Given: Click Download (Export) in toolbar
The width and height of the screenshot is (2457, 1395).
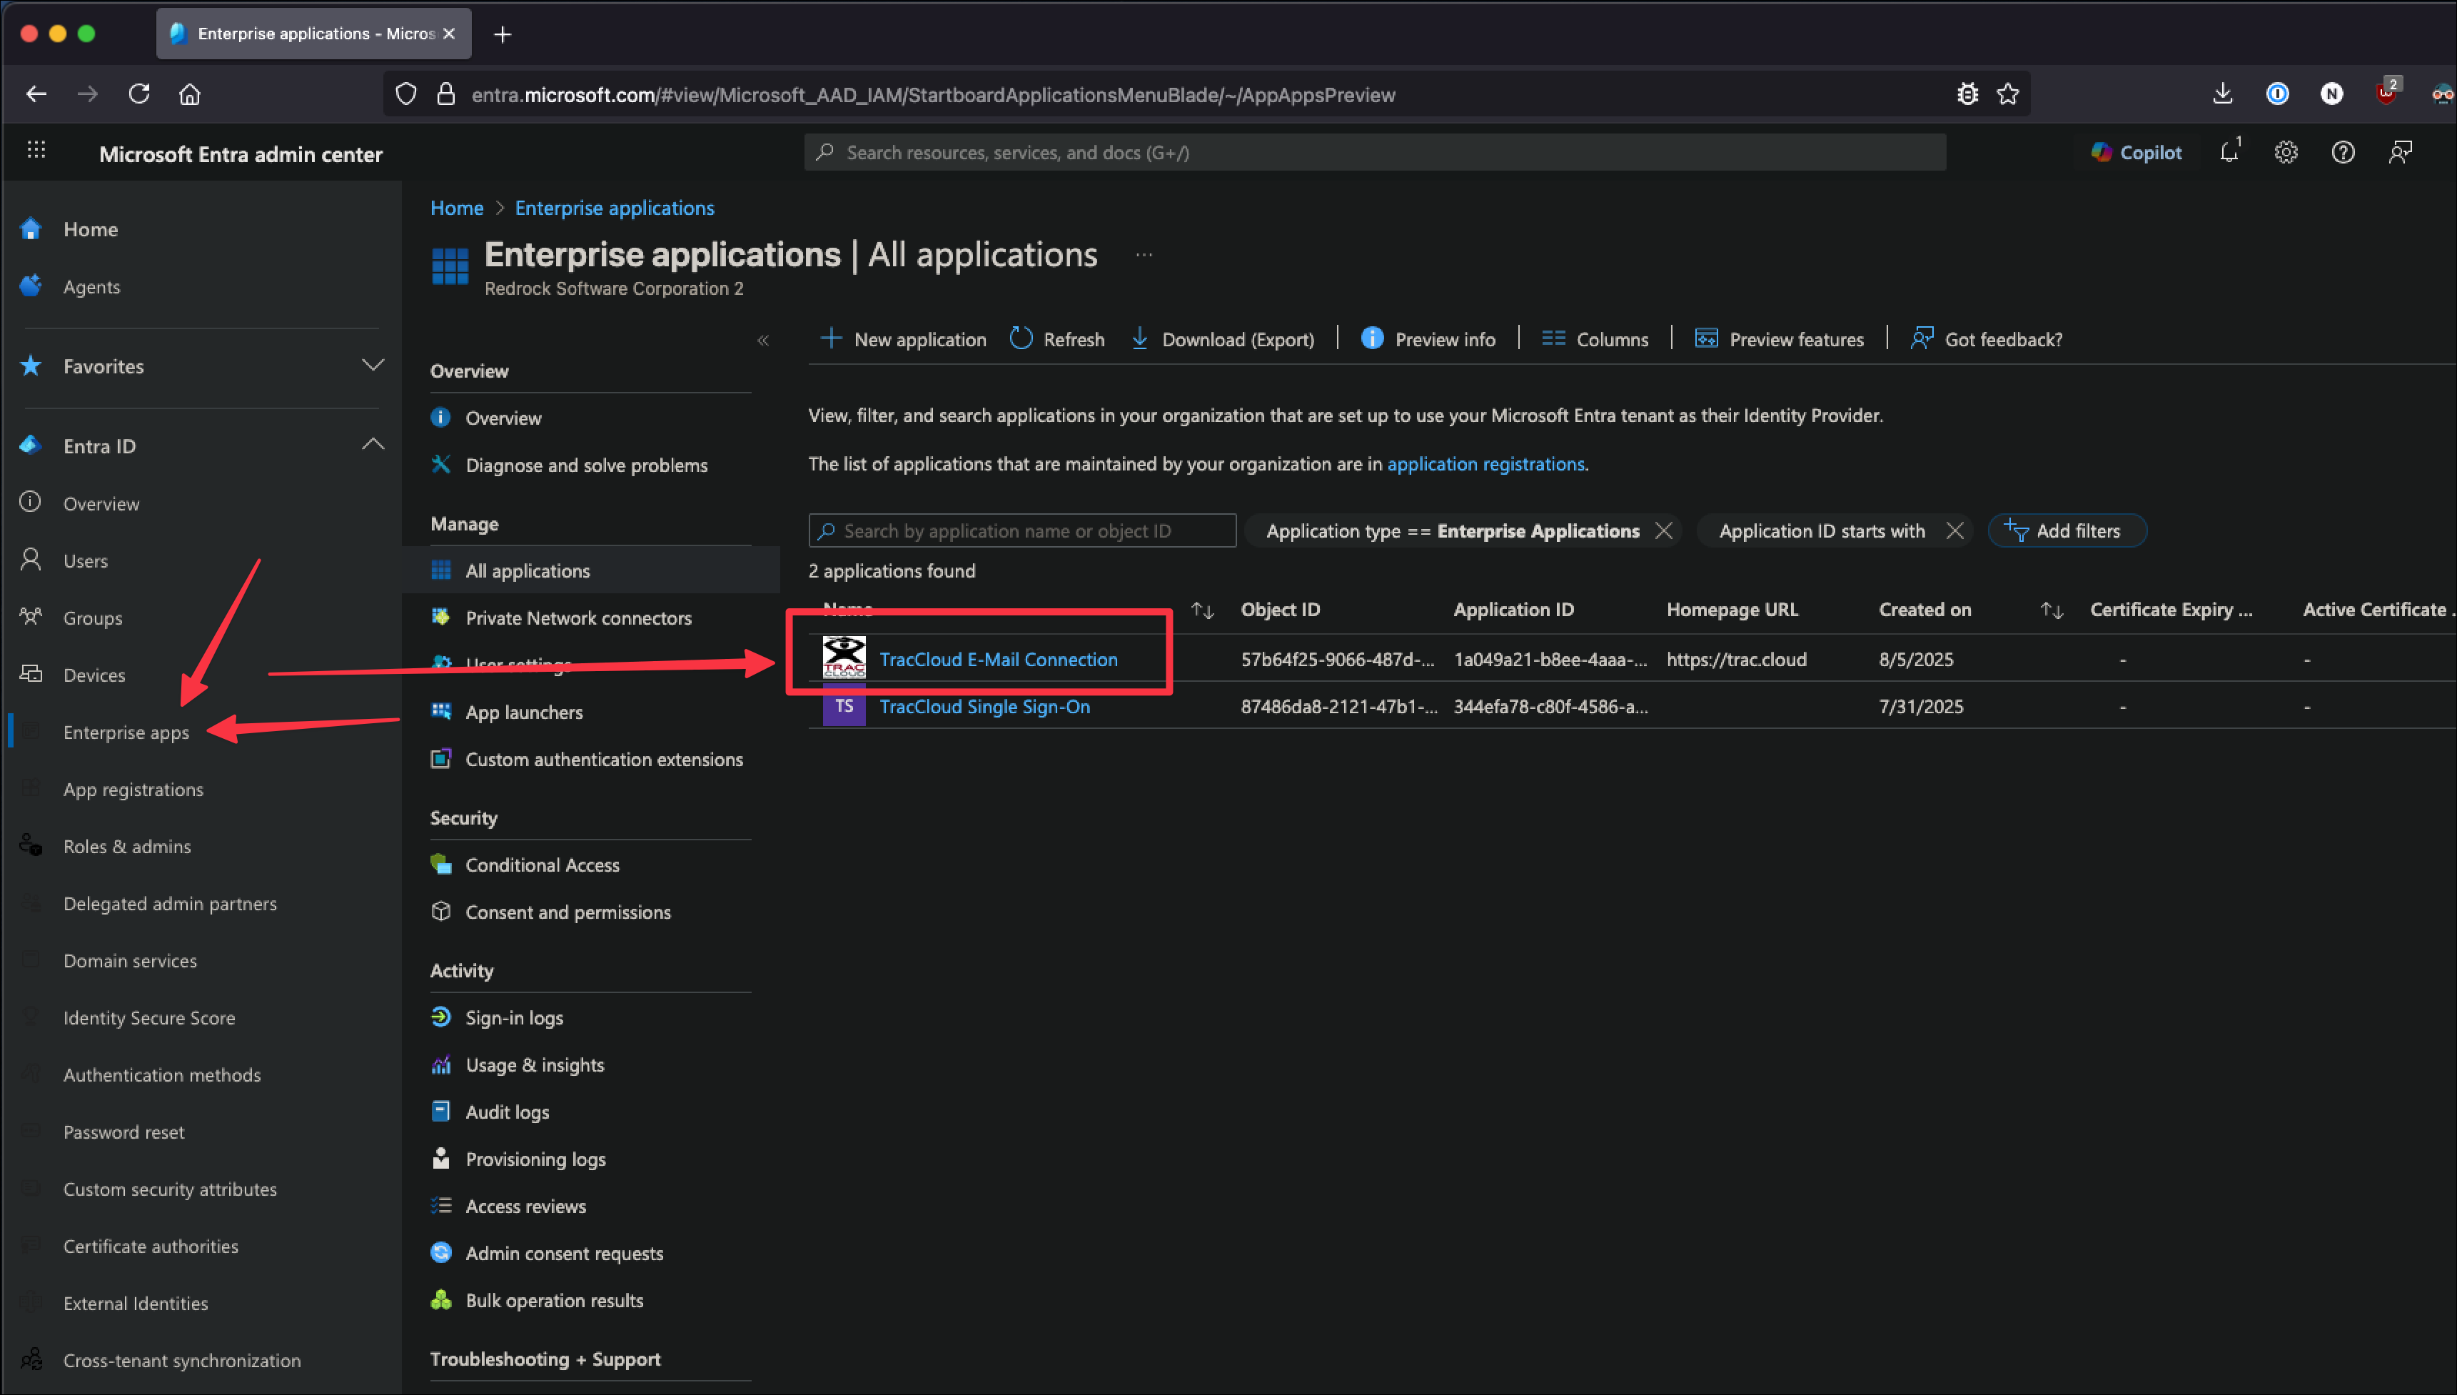Looking at the screenshot, I should (1222, 339).
